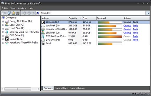Click the Total occupied space bar
The width and height of the screenshot is (151, 96).
(110, 44)
